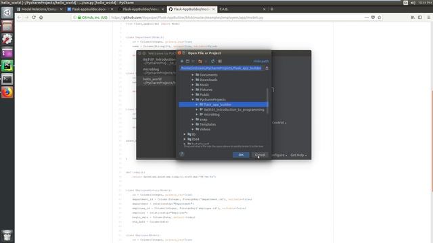The width and height of the screenshot is (433, 243).
Task: Expand the Templates folder
Action: click(193, 124)
